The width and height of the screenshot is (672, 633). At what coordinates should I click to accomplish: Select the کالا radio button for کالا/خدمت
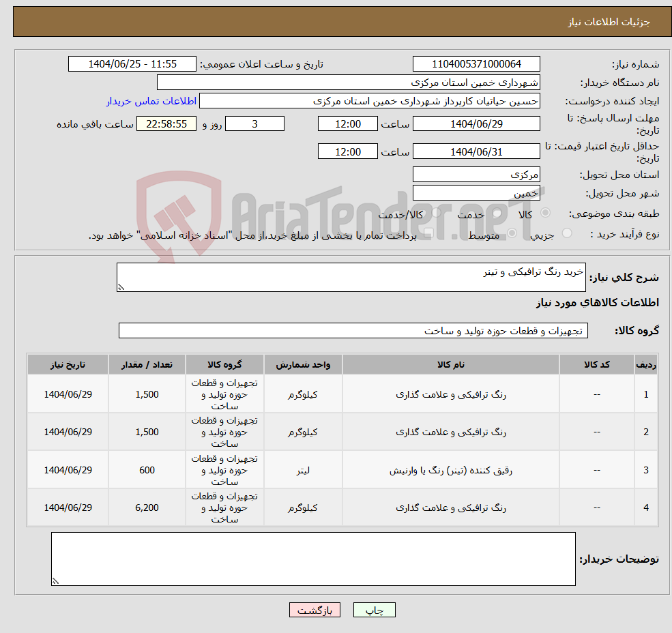(x=544, y=214)
